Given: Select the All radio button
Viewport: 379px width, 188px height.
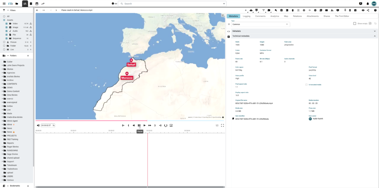Looking at the screenshot, I should pyautogui.click(x=4, y=16).
